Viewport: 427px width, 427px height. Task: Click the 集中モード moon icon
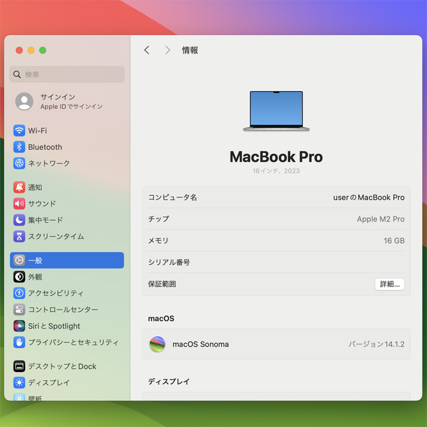19,220
